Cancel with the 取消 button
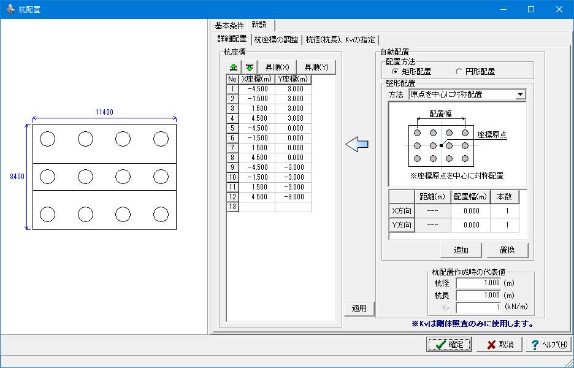Viewport: 574px width, 368px height. coord(500,345)
